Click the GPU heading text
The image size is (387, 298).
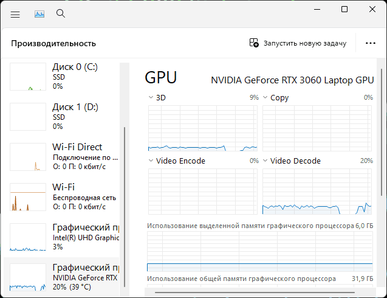point(160,77)
